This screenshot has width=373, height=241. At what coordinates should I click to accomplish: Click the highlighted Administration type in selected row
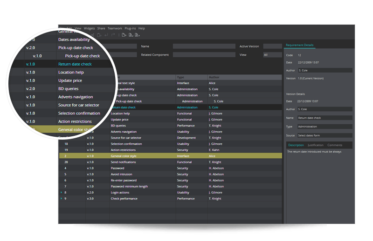(187, 107)
